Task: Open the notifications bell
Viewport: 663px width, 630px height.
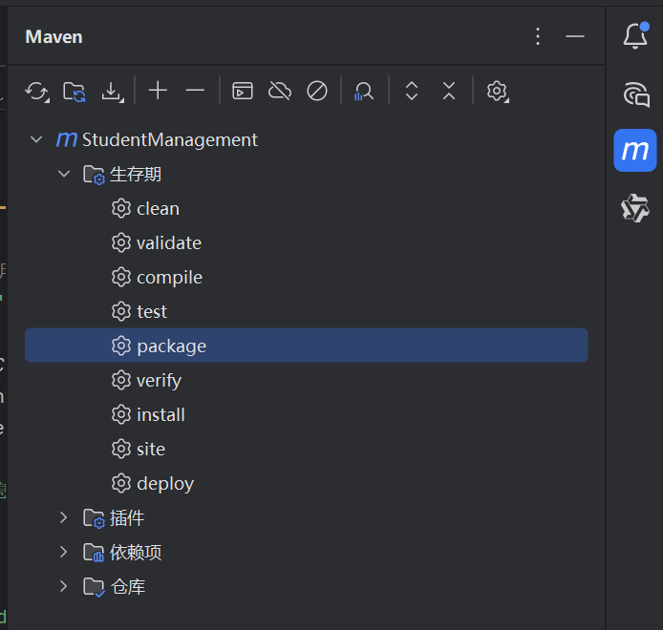Action: point(635,35)
